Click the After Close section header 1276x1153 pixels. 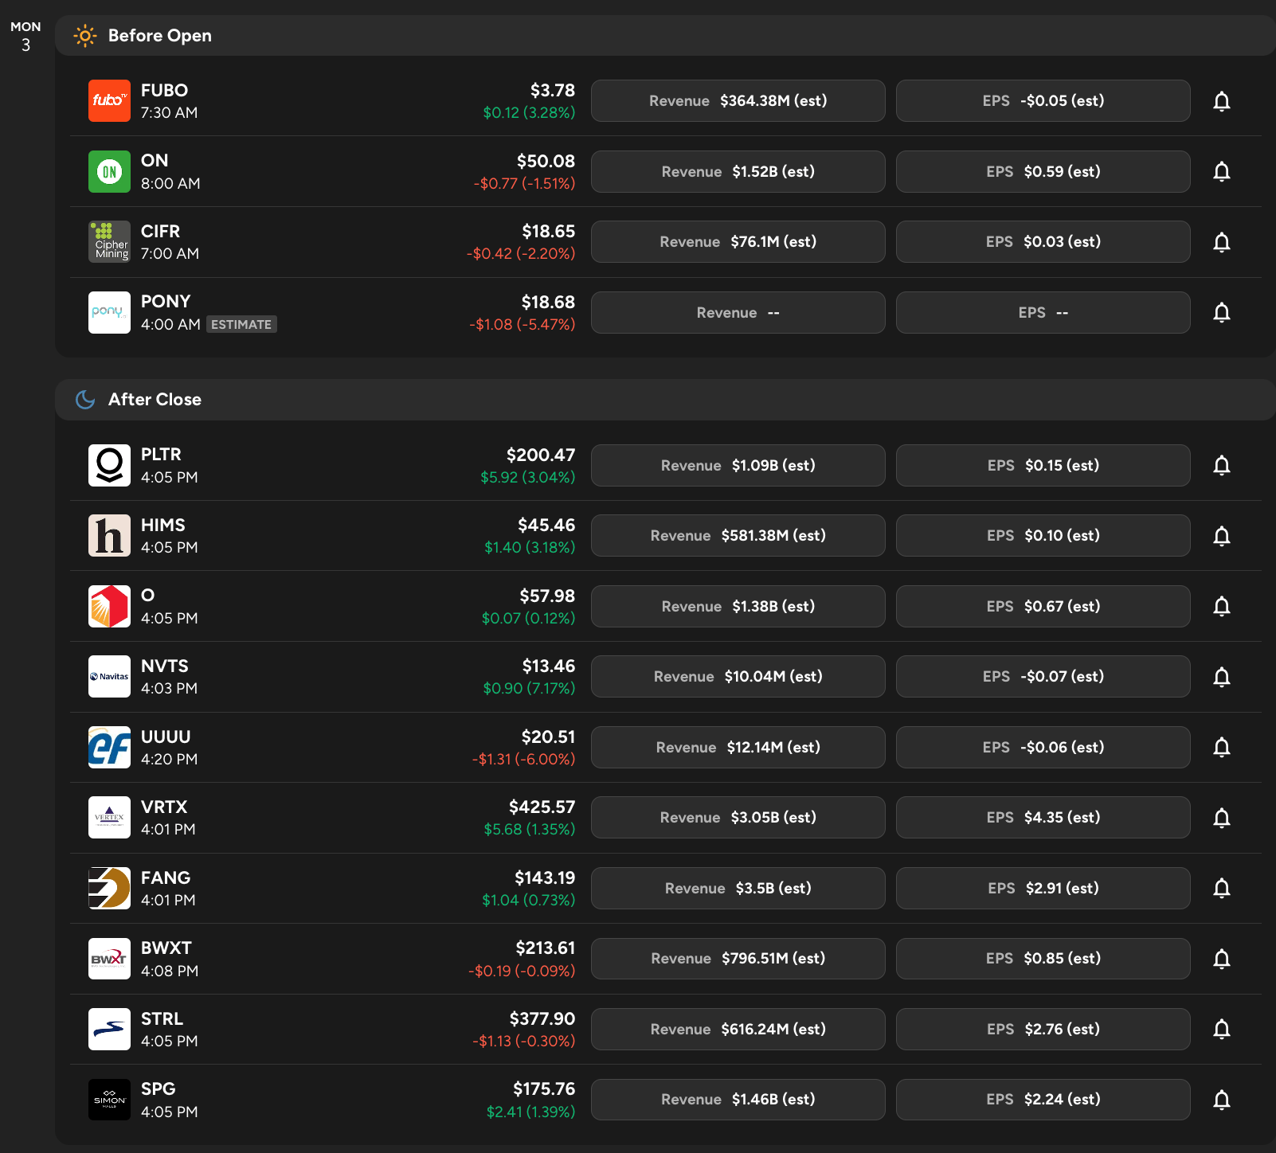pos(665,400)
